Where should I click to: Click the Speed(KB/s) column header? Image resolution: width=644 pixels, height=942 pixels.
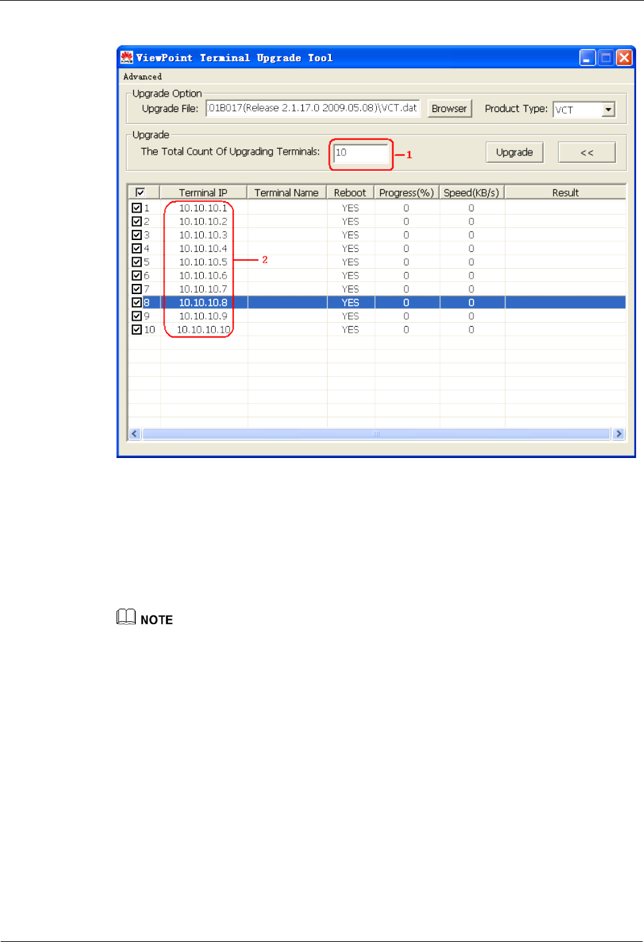[x=472, y=193]
